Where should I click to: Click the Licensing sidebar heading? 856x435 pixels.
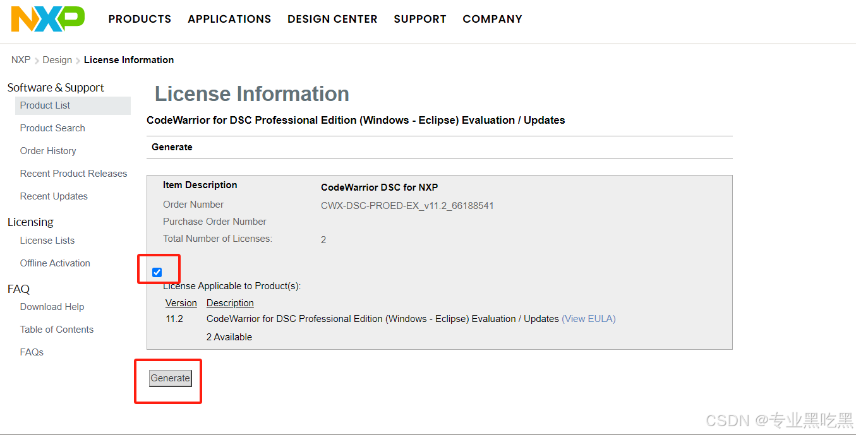(30, 222)
